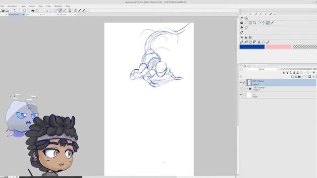This screenshot has width=317, height=178.
Task: Click the Layer 3 thumbnail
Action: click(x=249, y=83)
